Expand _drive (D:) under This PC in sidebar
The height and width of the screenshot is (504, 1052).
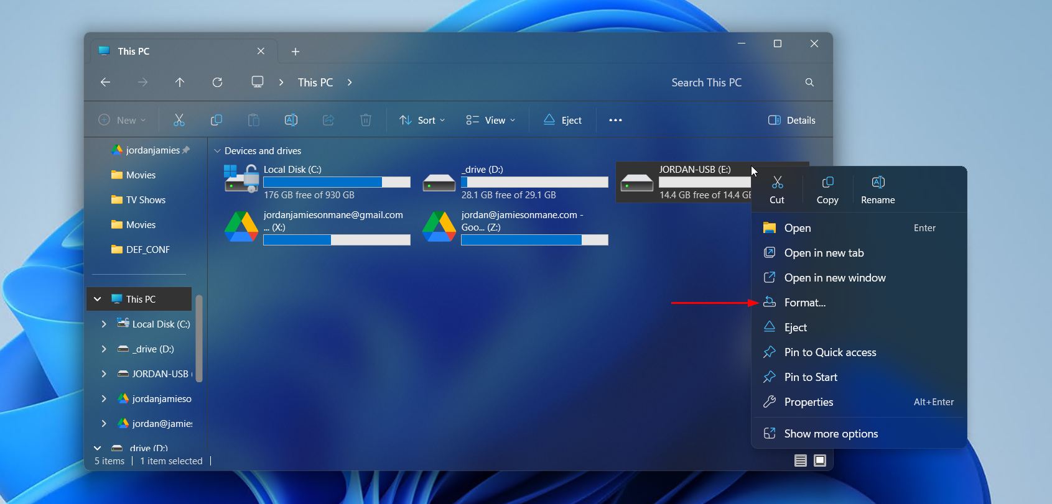point(104,349)
